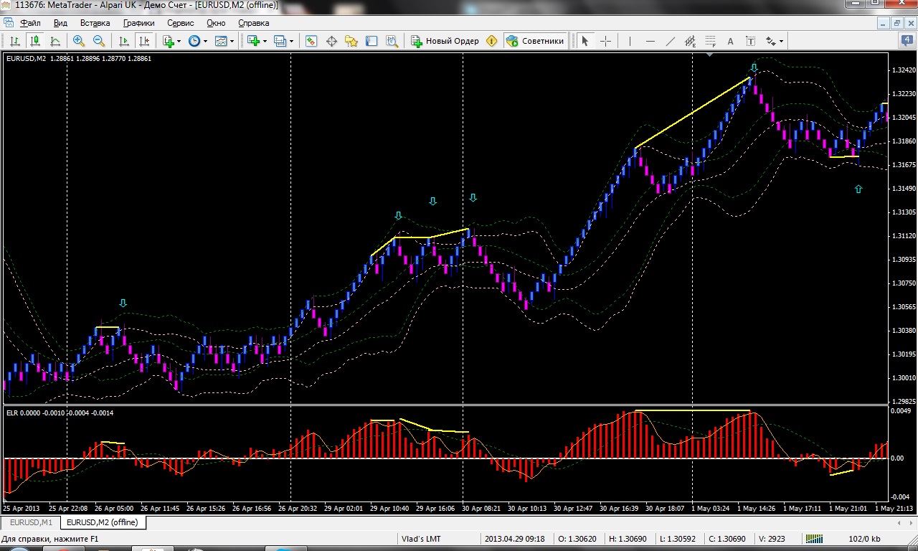The height and width of the screenshot is (551, 918).
Task: Select the text label tool
Action: coord(750,41)
